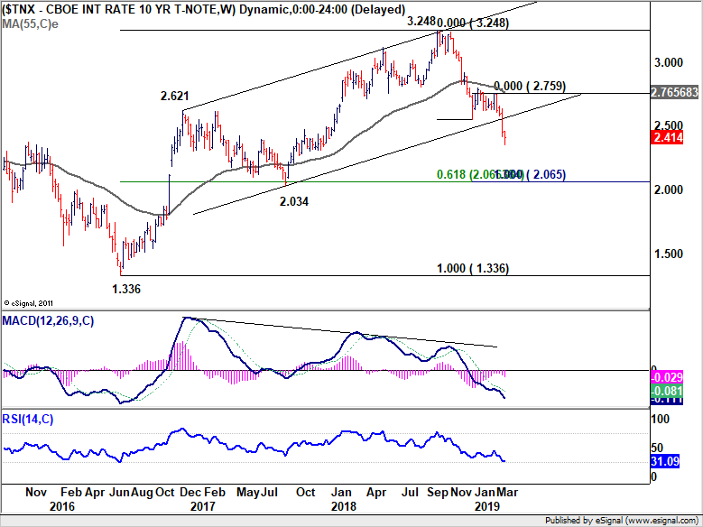The image size is (703, 527).
Task: Click the 1.500 price axis label
Action: click(668, 254)
